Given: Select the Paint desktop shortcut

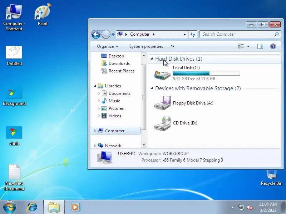Looking at the screenshot, I should coord(43,15).
